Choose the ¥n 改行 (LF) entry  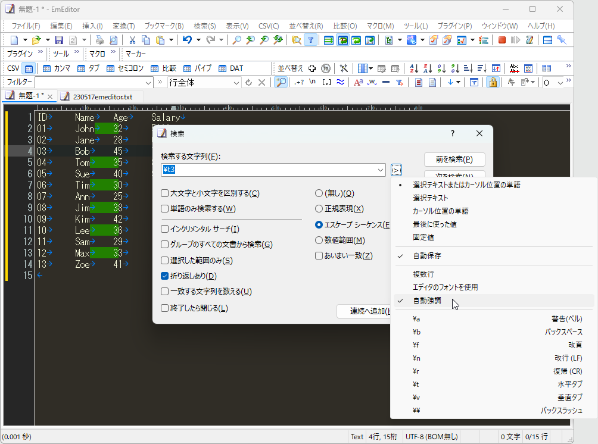494,358
